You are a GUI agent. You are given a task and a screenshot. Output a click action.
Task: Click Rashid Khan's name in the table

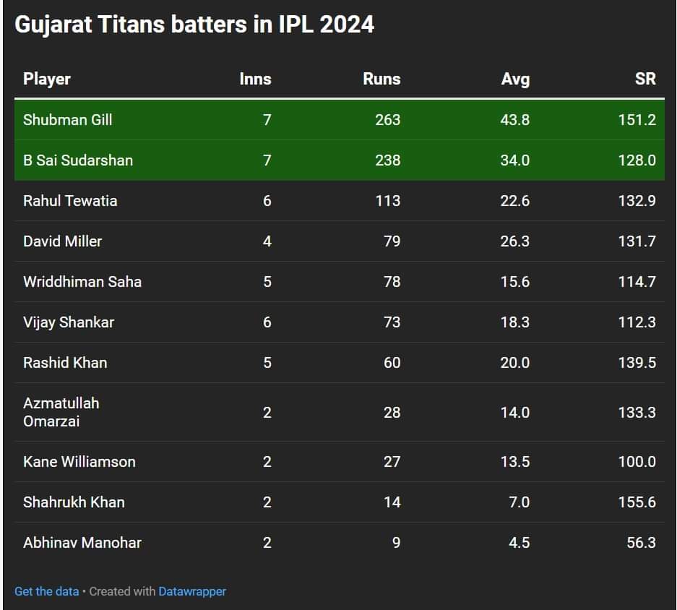point(65,363)
